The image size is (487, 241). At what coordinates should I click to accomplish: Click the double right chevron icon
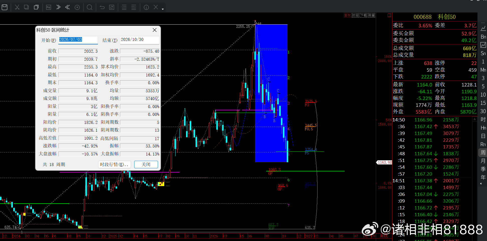pyautogui.click(x=58, y=7)
